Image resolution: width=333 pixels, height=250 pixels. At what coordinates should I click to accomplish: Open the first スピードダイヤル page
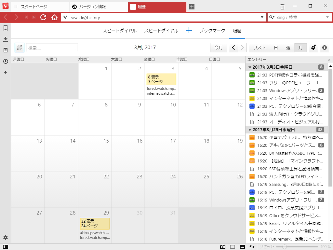click(120, 31)
